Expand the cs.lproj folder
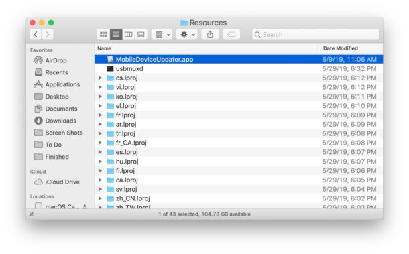Image resolution: width=409 pixels, height=254 pixels. click(x=100, y=78)
